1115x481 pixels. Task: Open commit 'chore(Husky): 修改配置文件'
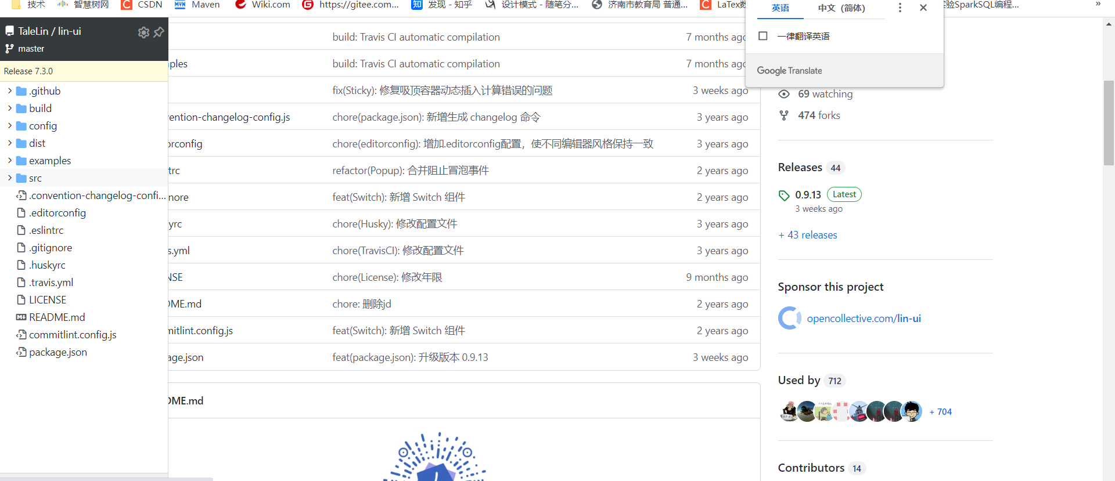tap(395, 224)
